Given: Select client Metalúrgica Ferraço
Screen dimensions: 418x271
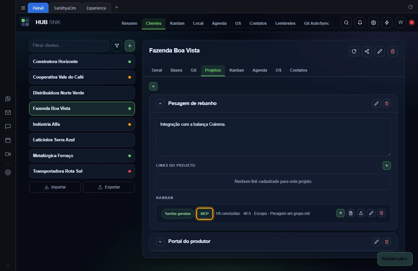Looking at the screenshot, I should click(82, 156).
